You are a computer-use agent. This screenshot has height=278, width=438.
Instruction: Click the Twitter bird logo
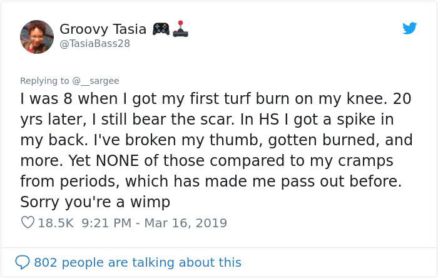(409, 28)
